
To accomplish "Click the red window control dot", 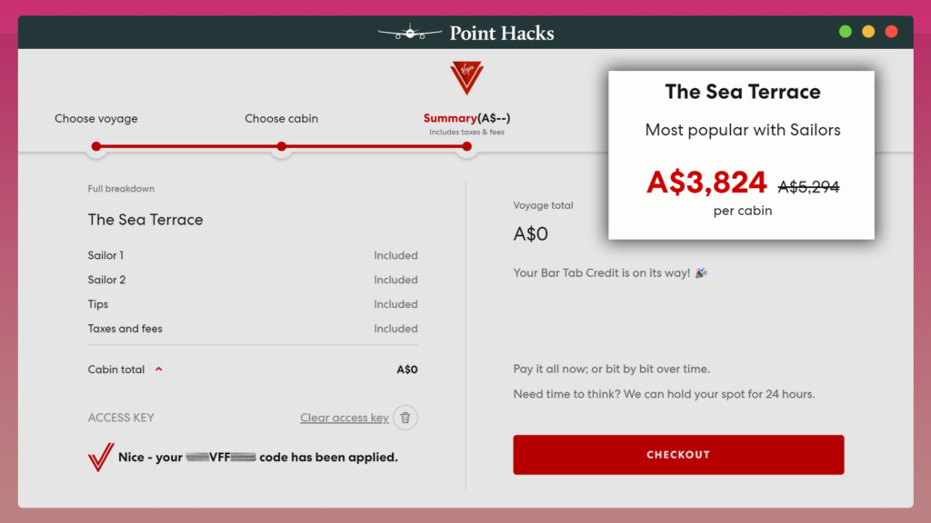I will pos(891,32).
